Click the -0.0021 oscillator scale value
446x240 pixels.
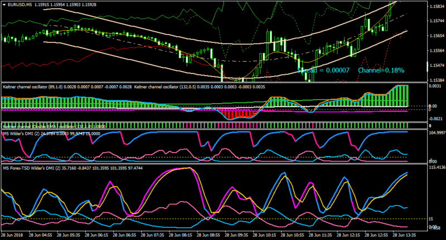point(435,119)
